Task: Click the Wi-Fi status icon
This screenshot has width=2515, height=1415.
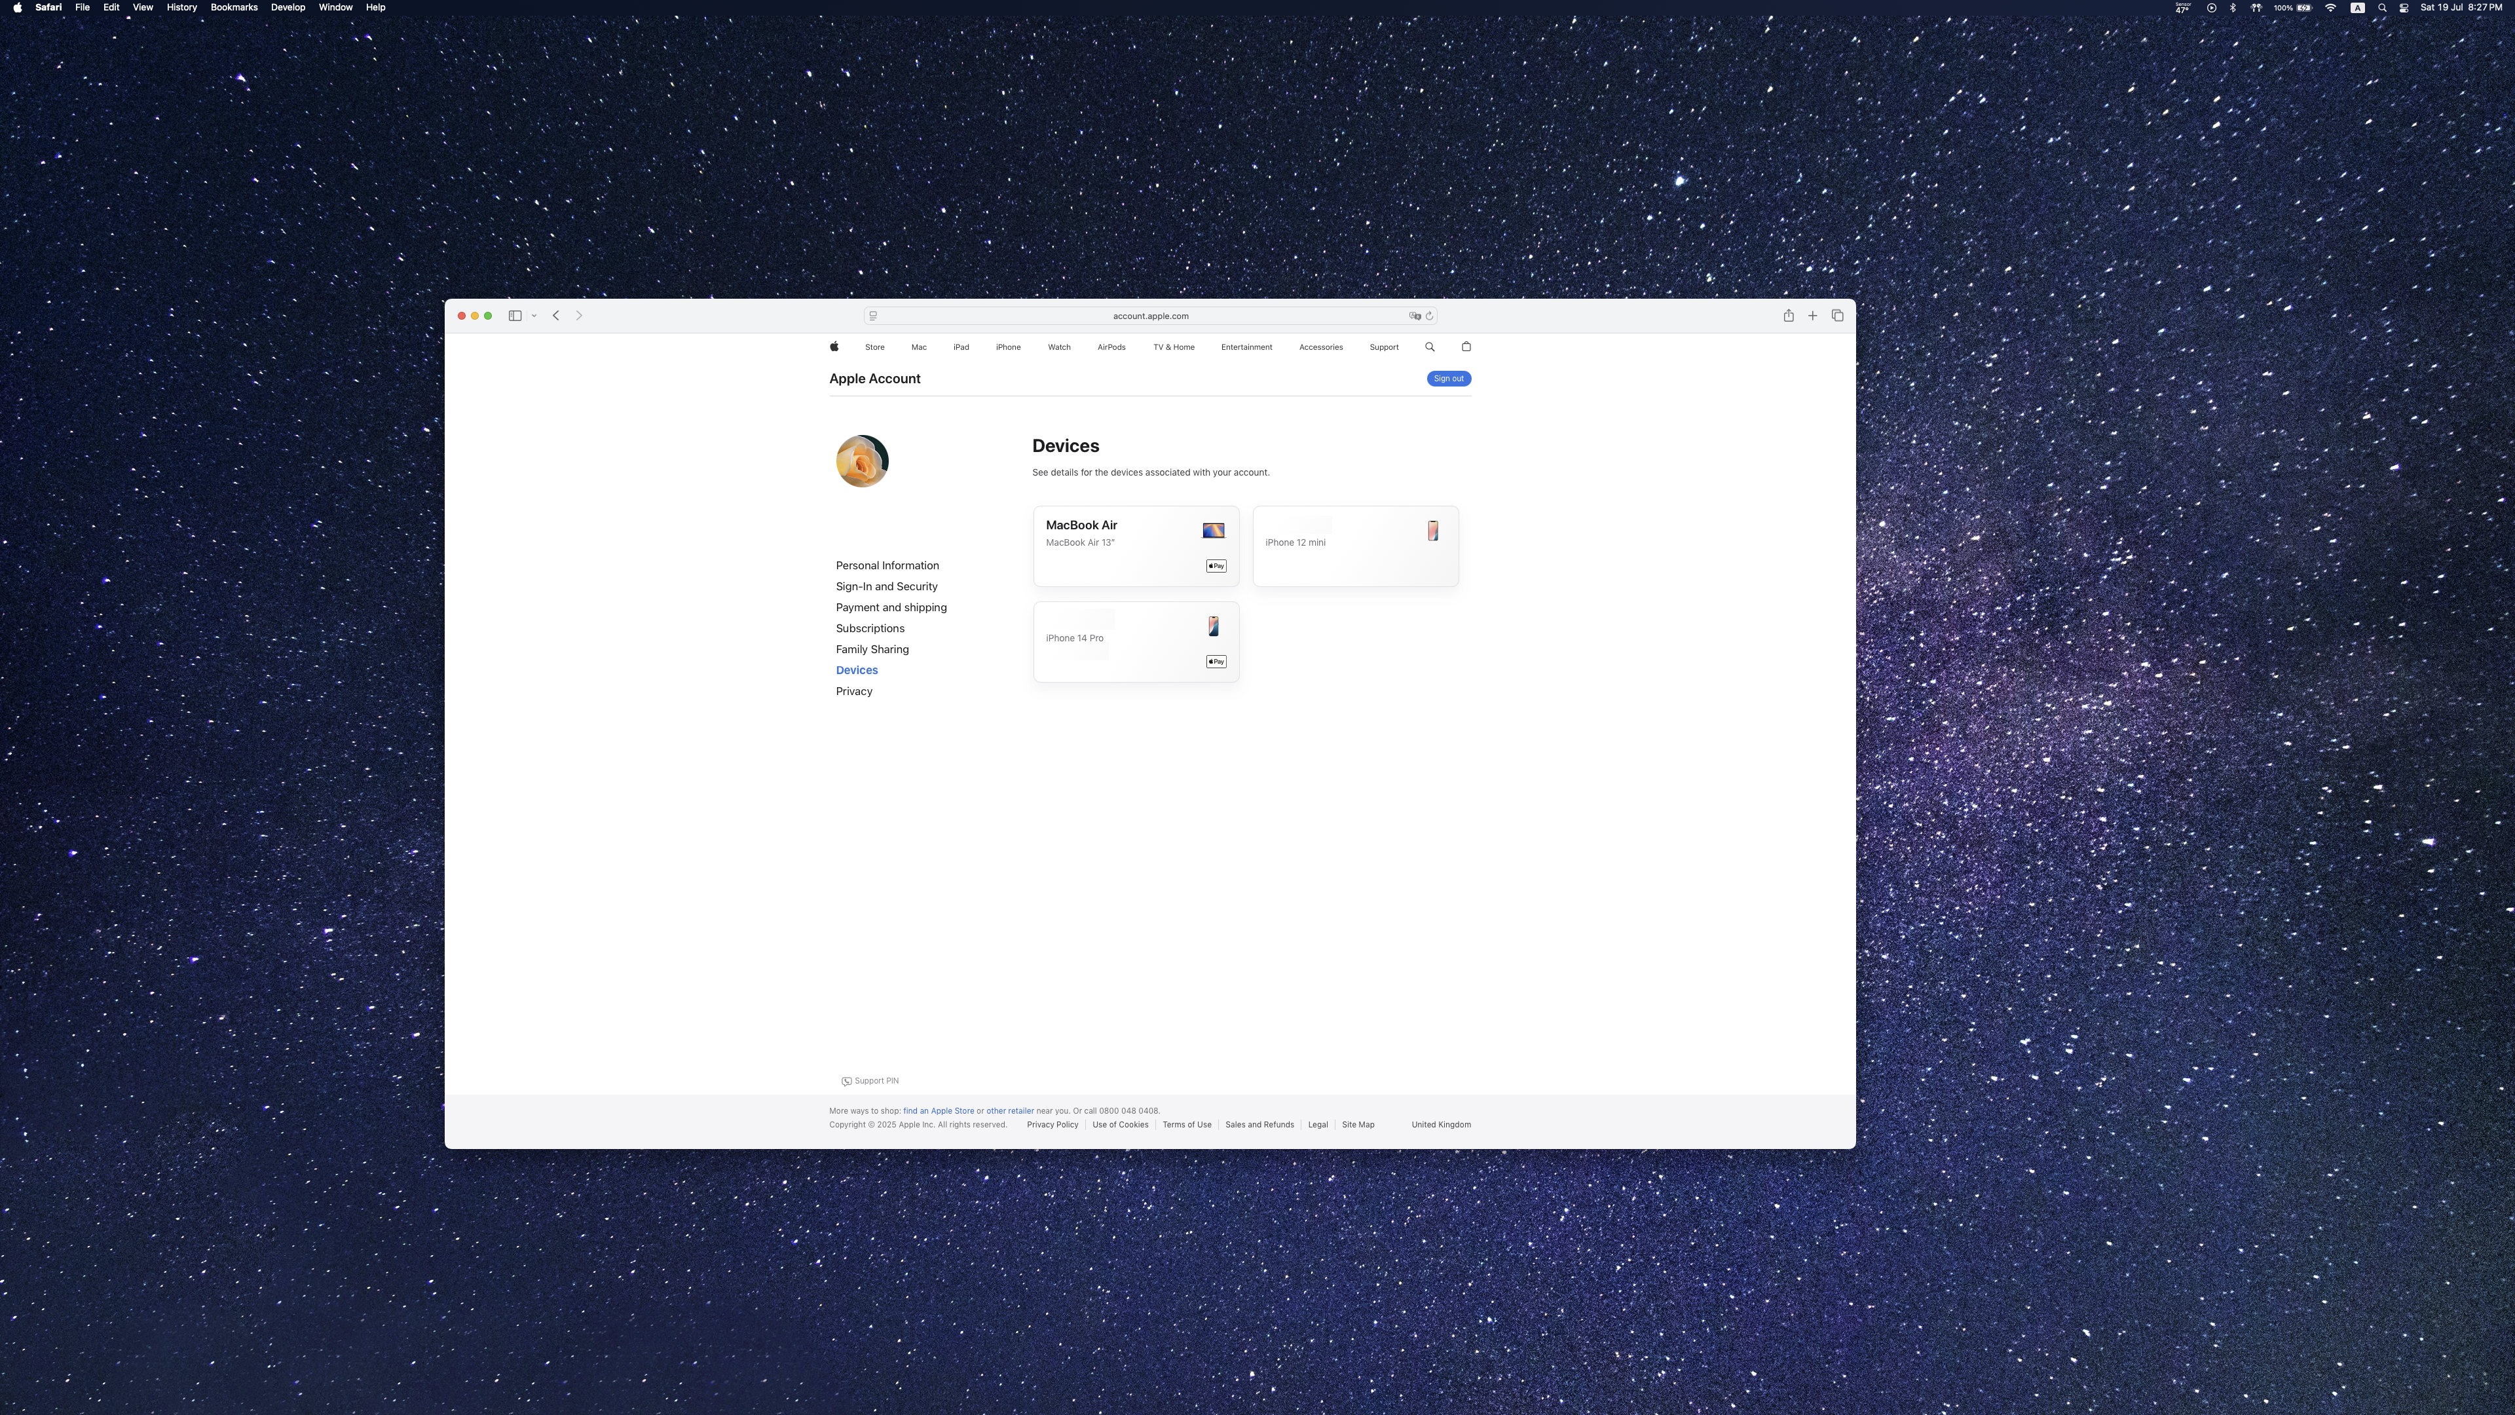Action: point(2330,8)
